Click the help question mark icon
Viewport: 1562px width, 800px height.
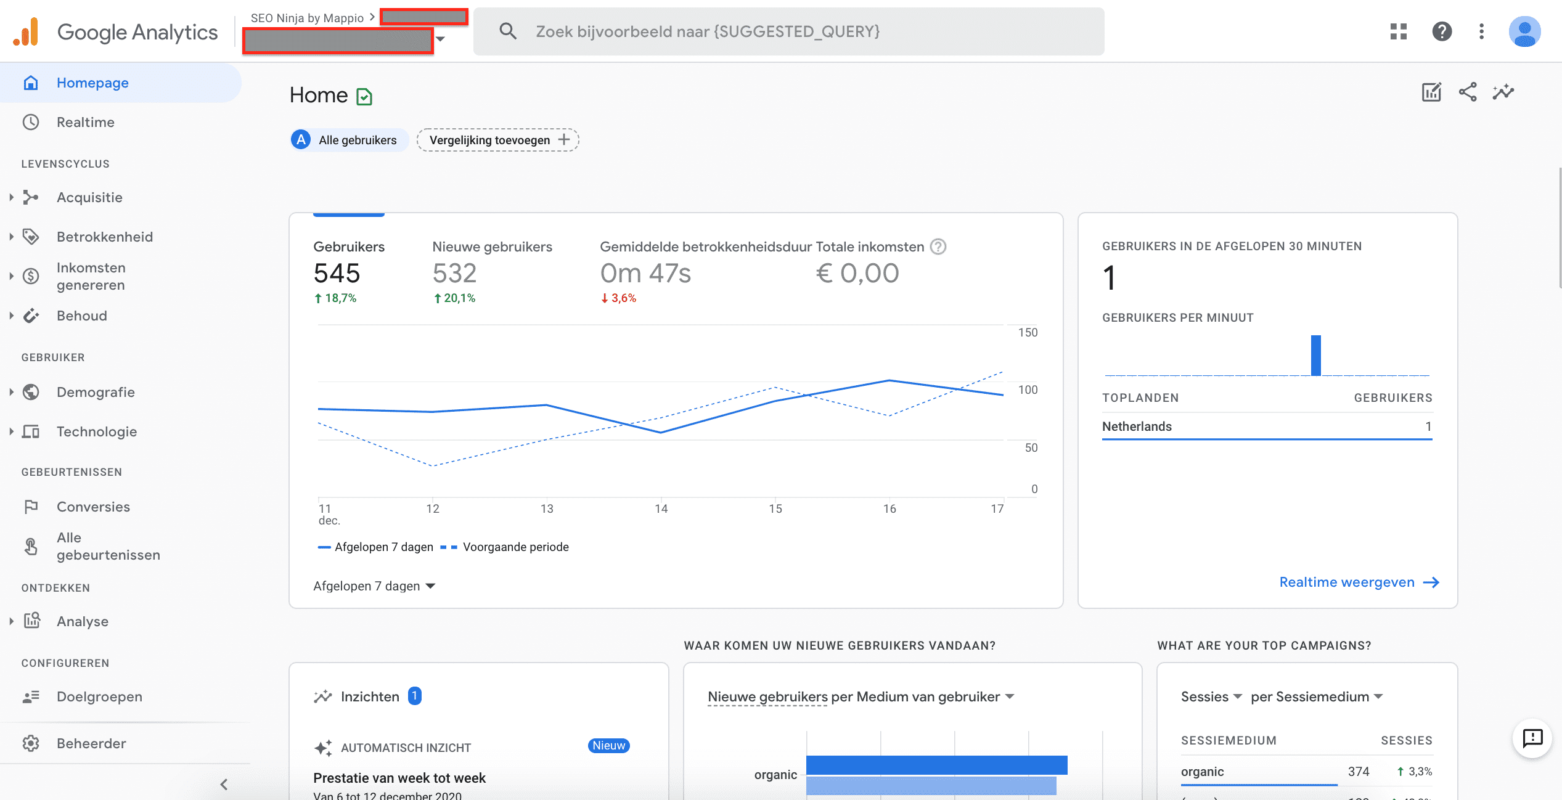[1441, 31]
